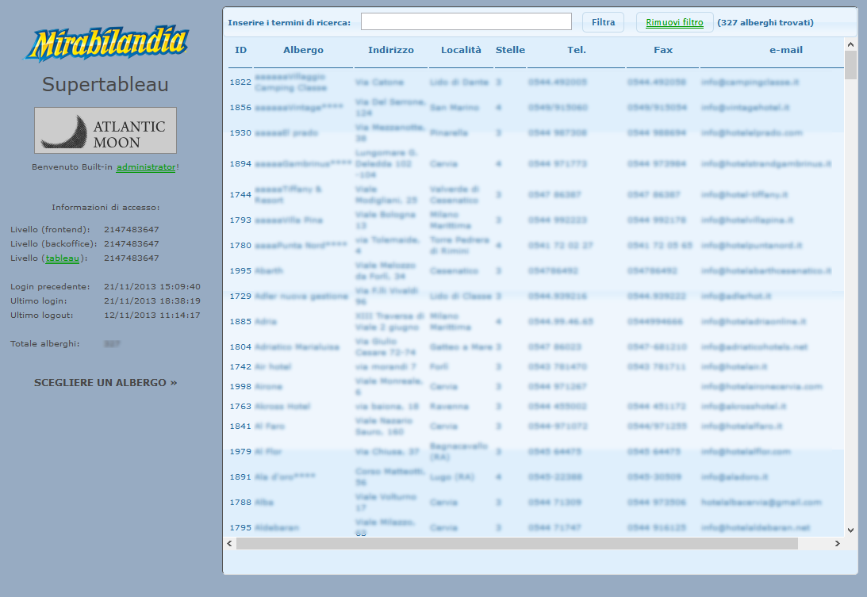Click the 'Livello (frontend):' label

[x=50, y=229]
